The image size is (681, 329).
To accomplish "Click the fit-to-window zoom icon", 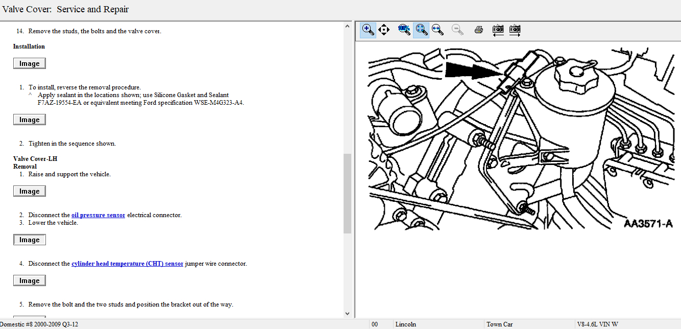I will click(421, 30).
